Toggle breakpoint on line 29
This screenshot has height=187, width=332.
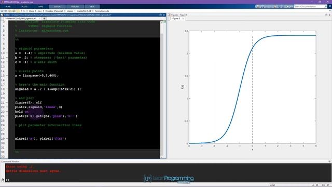point(7,139)
